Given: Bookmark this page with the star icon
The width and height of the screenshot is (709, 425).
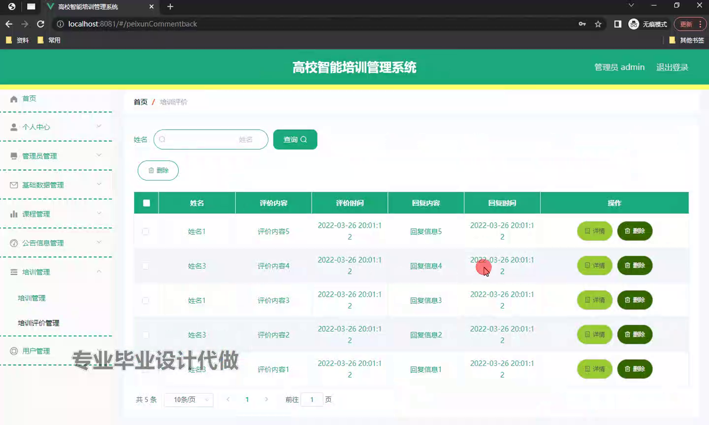Looking at the screenshot, I should [598, 24].
